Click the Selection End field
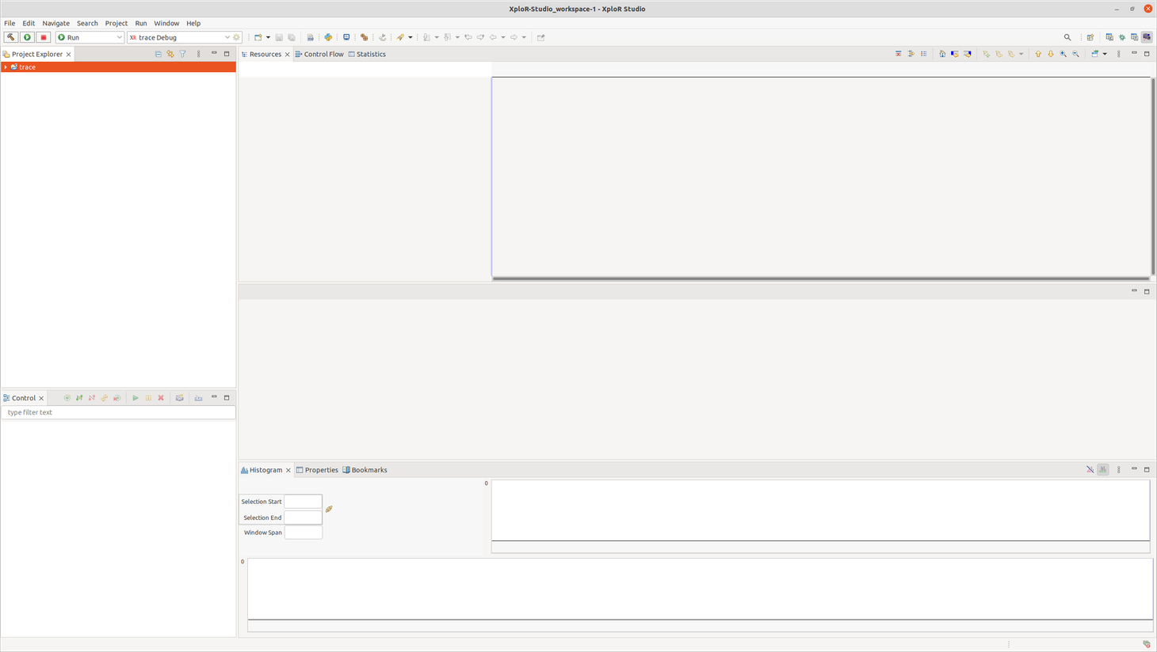Screen dimensions: 1157x652 pyautogui.click(x=304, y=517)
